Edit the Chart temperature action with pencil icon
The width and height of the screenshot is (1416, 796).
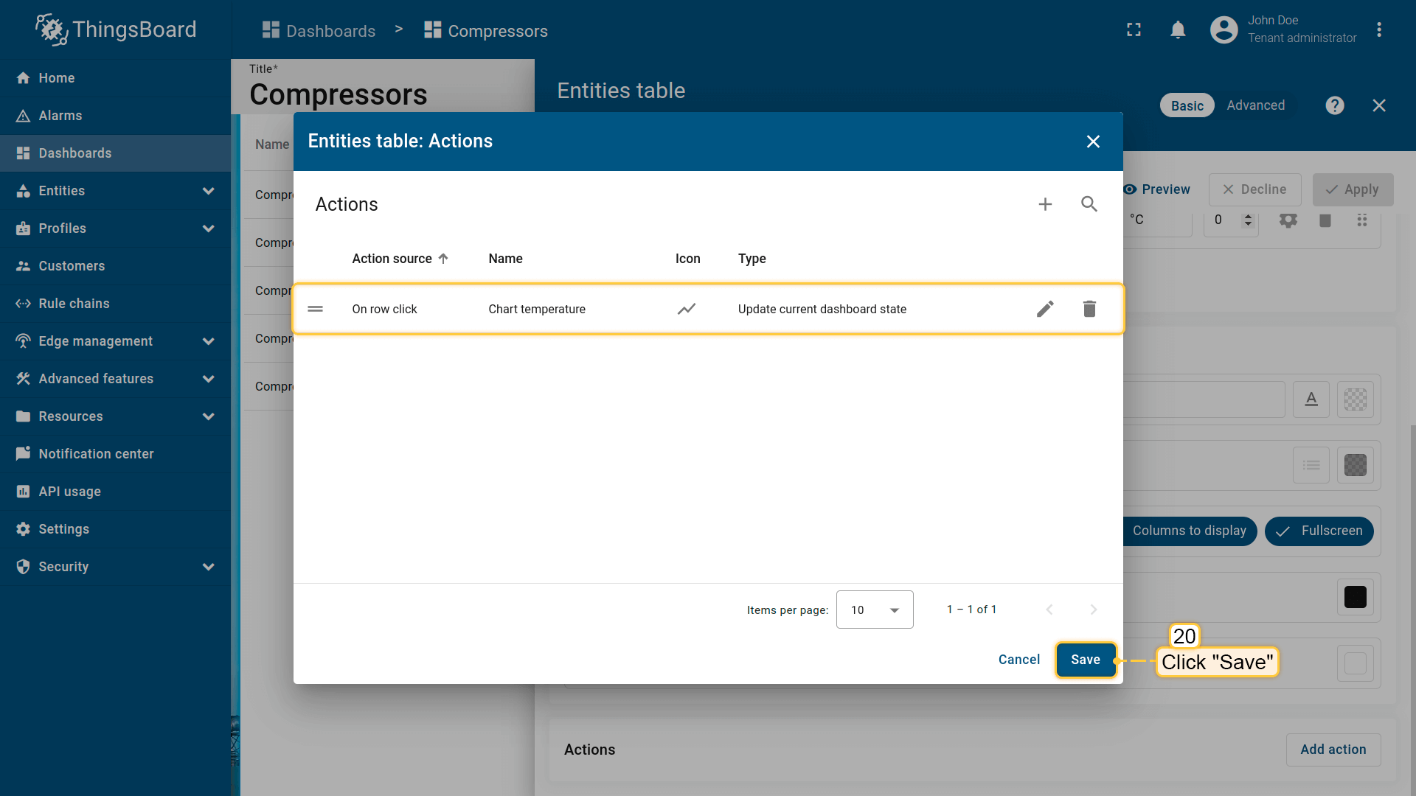click(x=1045, y=309)
